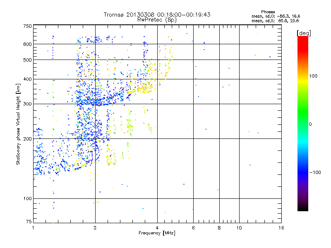331x248 pixels.
Task: Click the '200' y-axis tick label
Action: [27, 139]
